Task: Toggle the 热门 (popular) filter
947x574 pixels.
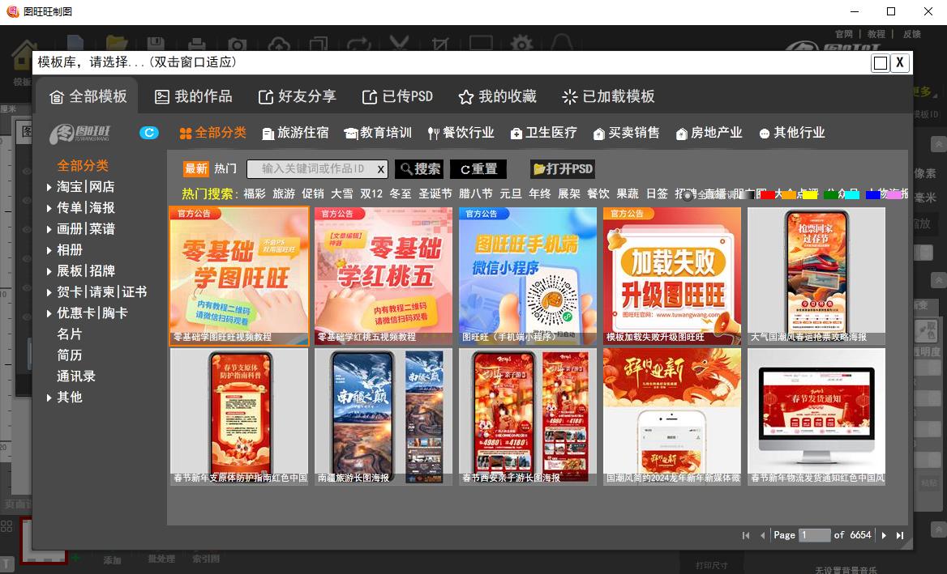Action: pos(225,169)
